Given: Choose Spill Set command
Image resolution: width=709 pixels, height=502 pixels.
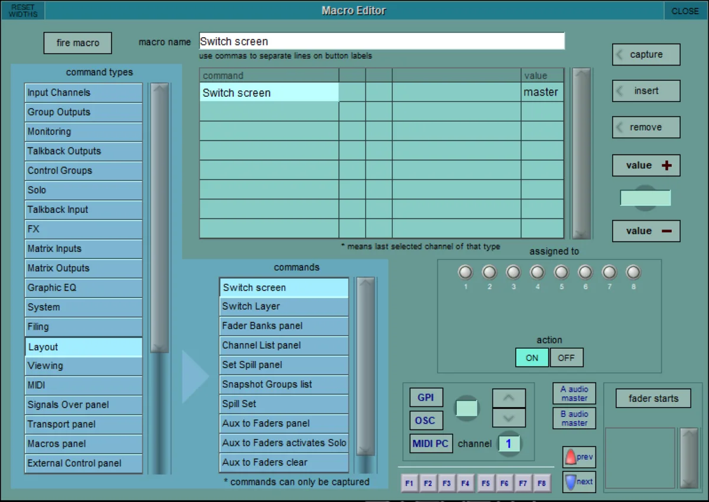Looking at the screenshot, I should [x=284, y=404].
